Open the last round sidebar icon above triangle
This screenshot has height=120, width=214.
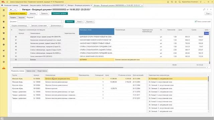coord(4,62)
